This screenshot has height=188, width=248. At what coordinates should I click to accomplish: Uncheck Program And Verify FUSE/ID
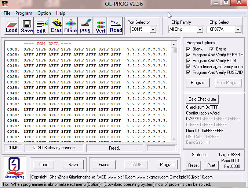click(188, 72)
